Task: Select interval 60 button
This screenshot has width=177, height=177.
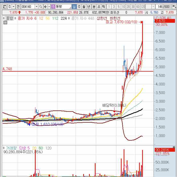Action: (138, 7)
